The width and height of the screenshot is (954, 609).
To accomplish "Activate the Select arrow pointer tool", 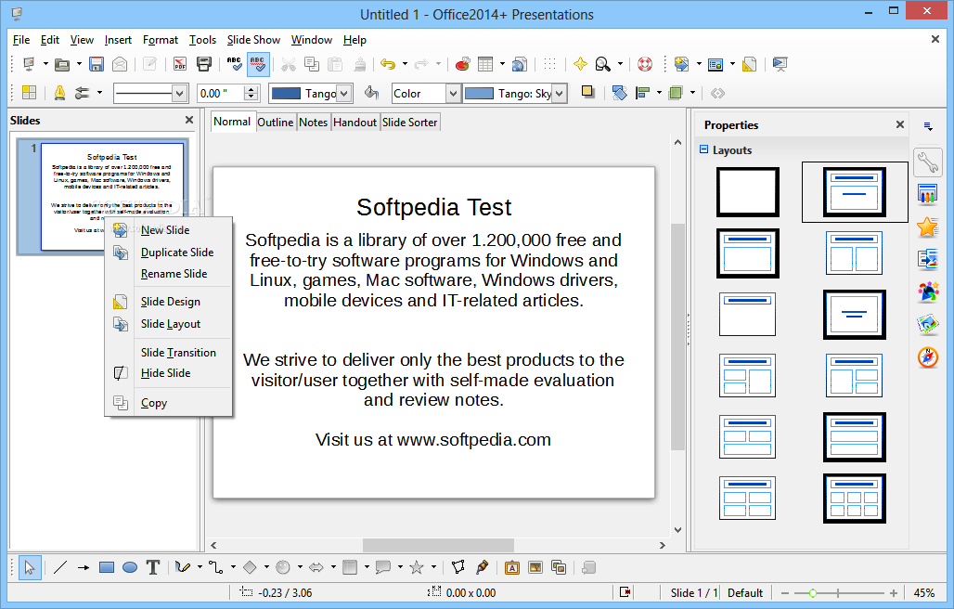I will [30, 567].
